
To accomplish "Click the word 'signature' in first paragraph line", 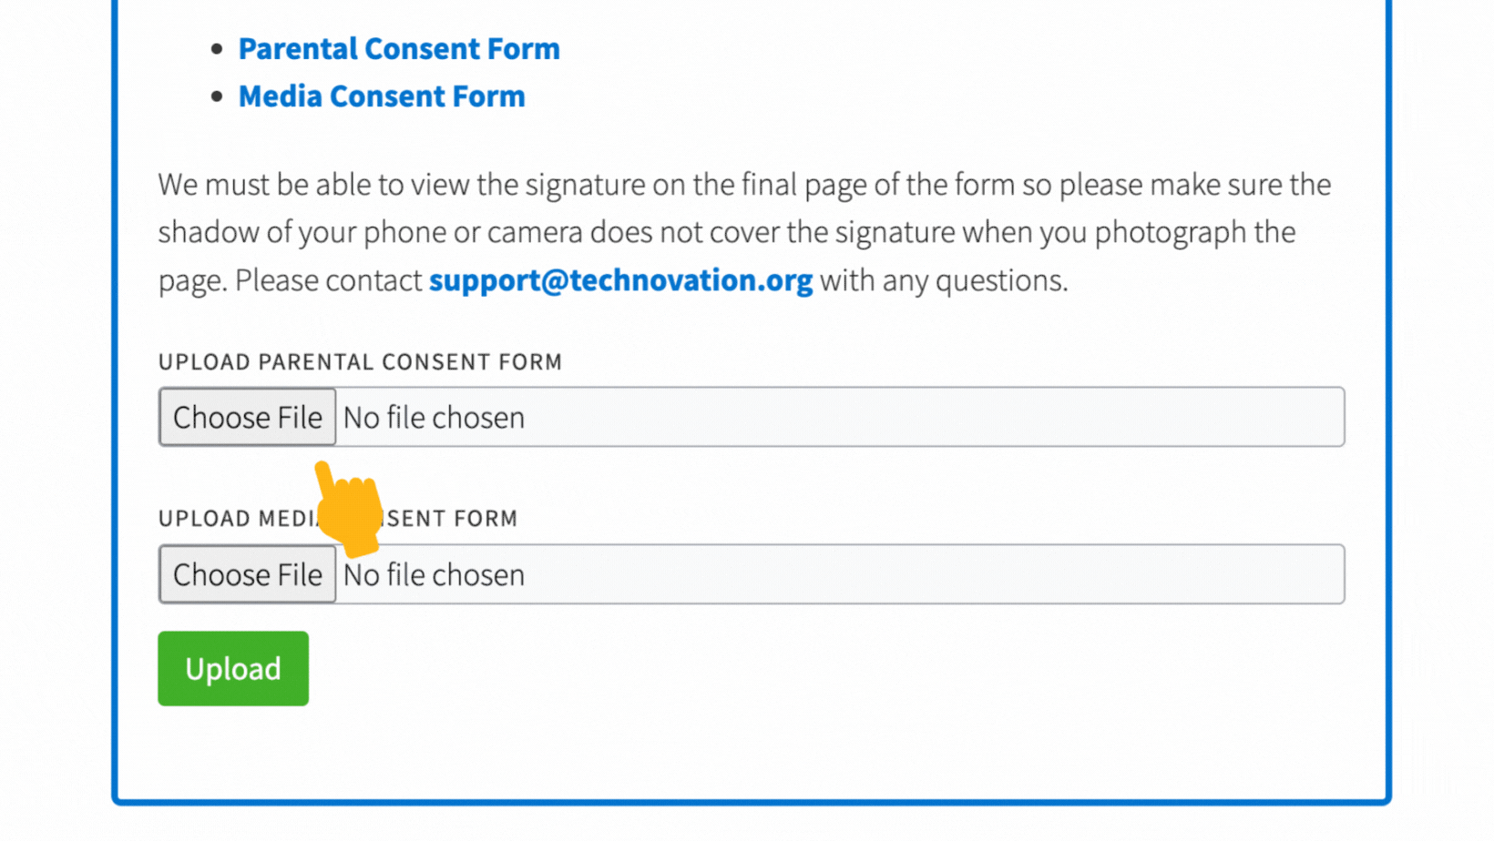I will click(585, 185).
